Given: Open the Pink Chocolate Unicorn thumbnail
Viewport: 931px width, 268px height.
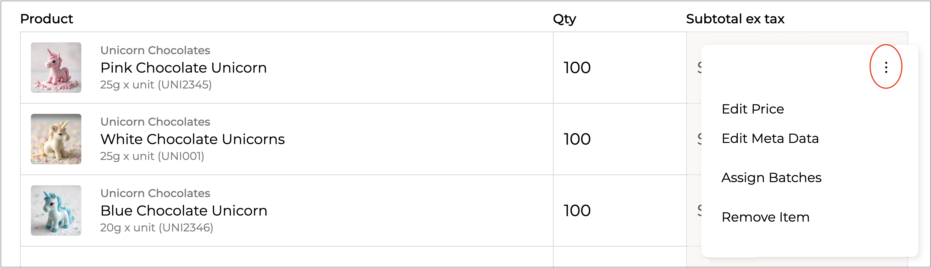Looking at the screenshot, I should 56,67.
